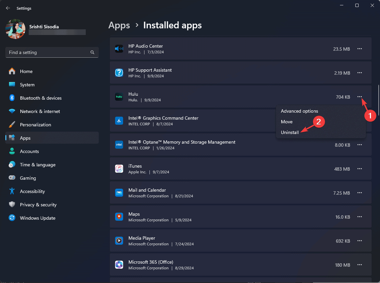Click the Network wifi icon in sidebar
The width and height of the screenshot is (380, 283).
12,111
